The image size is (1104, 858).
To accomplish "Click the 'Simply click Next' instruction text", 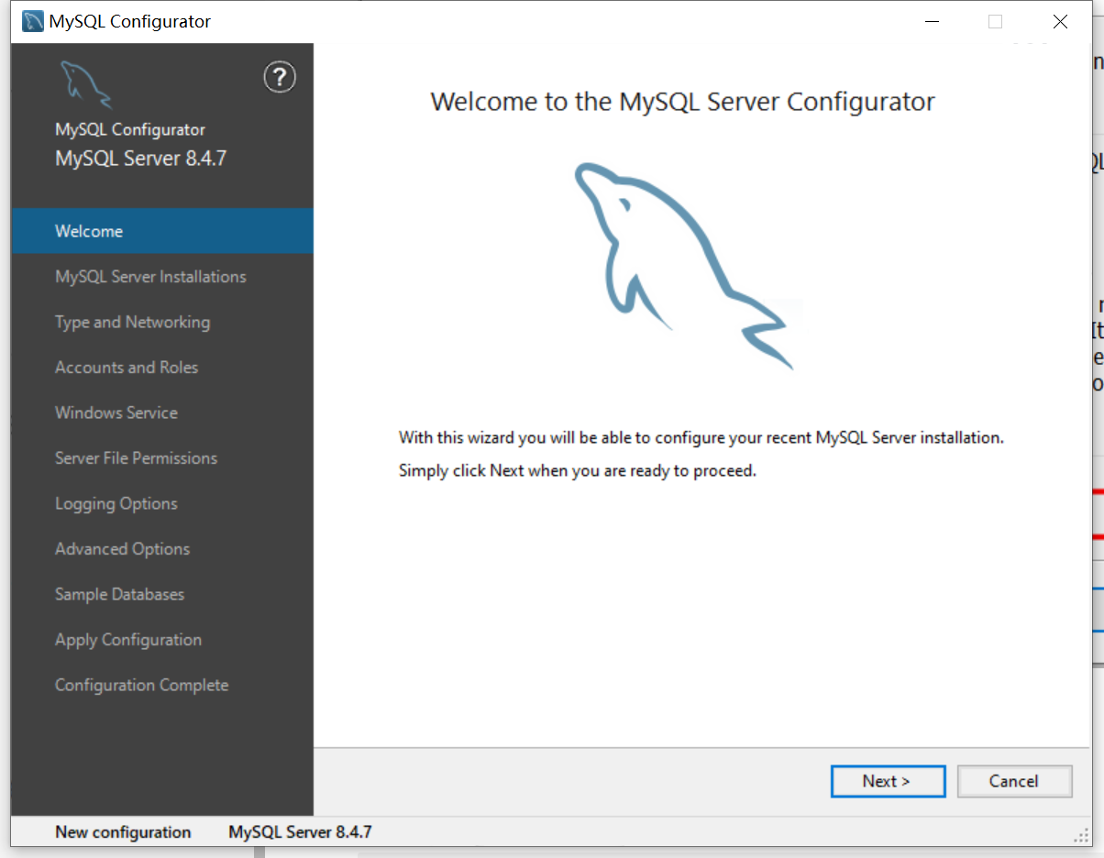I will tap(578, 471).
